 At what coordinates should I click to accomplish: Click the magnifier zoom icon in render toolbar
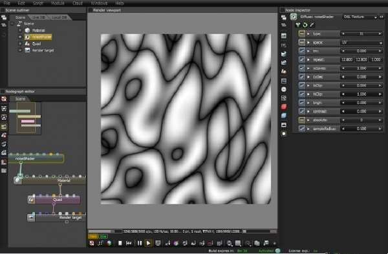pos(230,244)
